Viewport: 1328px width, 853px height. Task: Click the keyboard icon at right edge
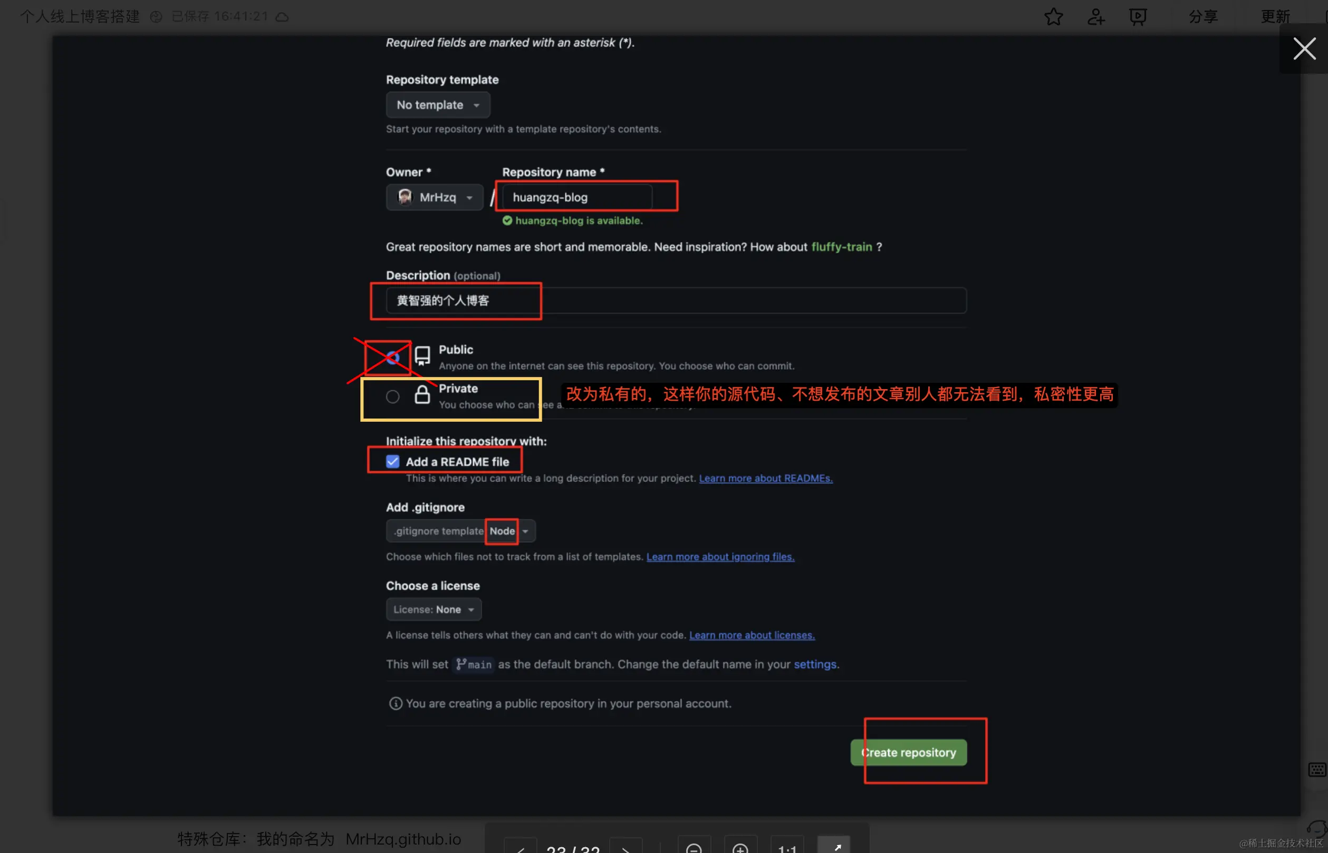[1316, 769]
